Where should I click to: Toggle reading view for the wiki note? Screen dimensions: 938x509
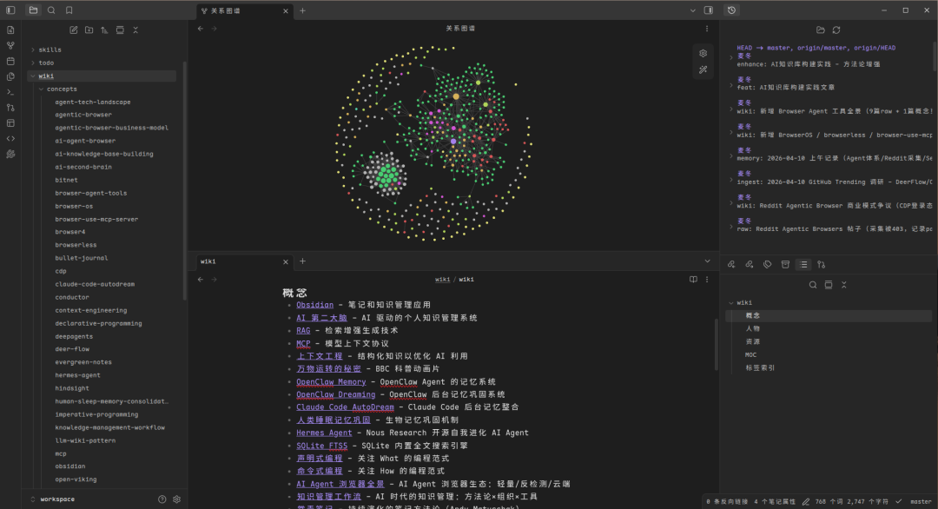[x=693, y=280]
